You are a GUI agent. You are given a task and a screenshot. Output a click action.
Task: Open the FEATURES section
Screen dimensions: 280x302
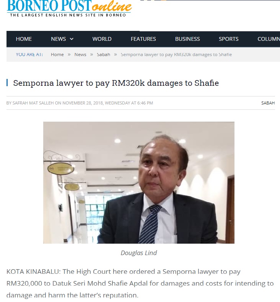click(143, 39)
